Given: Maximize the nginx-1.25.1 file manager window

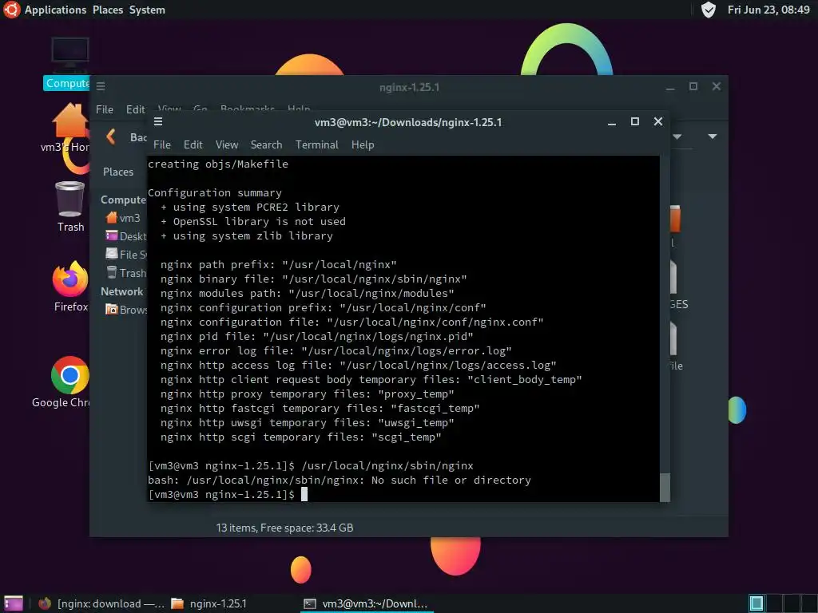Looking at the screenshot, I should [x=693, y=86].
